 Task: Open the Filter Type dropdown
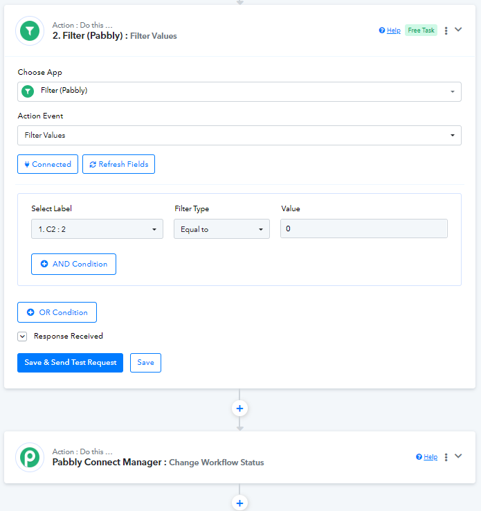(221, 229)
